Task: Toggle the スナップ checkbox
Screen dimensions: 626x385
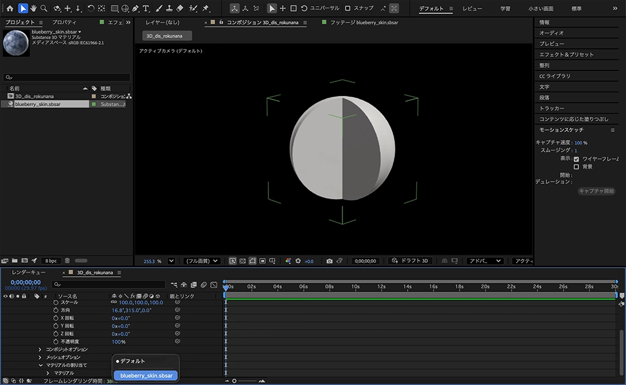Action: coord(348,9)
